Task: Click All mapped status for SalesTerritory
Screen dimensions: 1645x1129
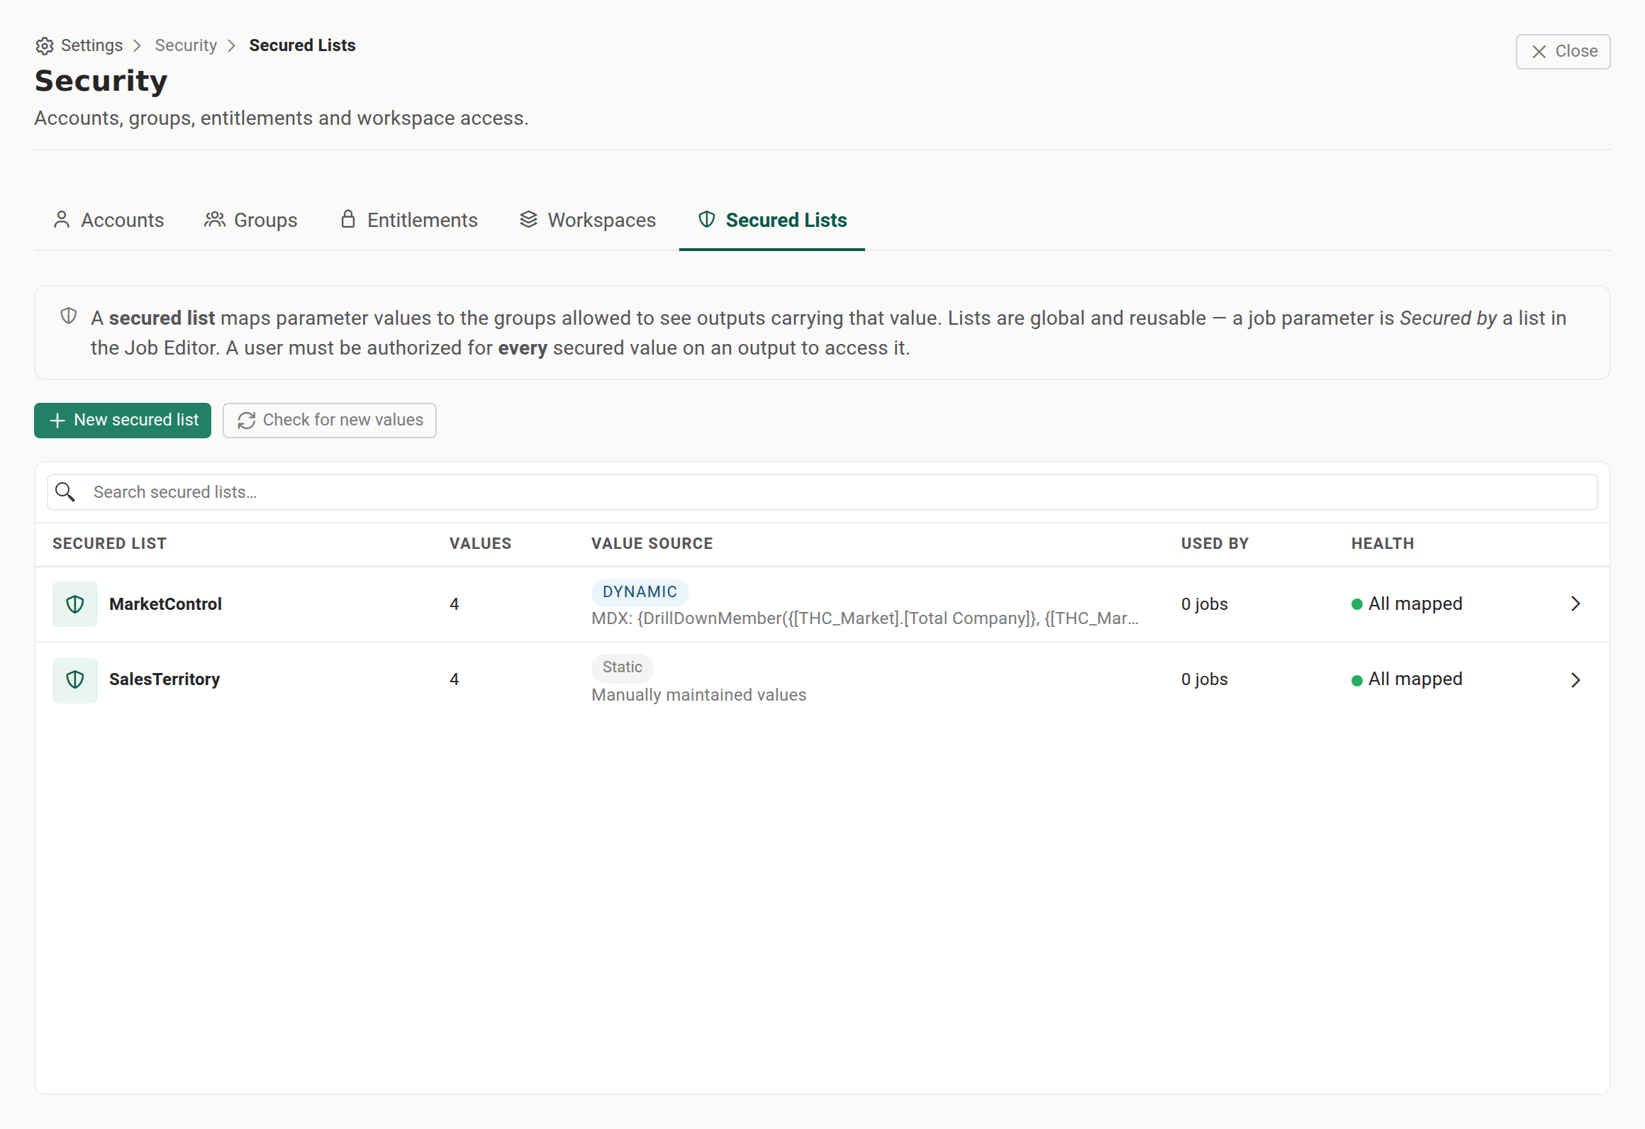Action: coord(1407,679)
